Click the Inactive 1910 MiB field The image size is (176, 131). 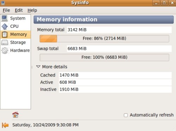tap(115, 90)
